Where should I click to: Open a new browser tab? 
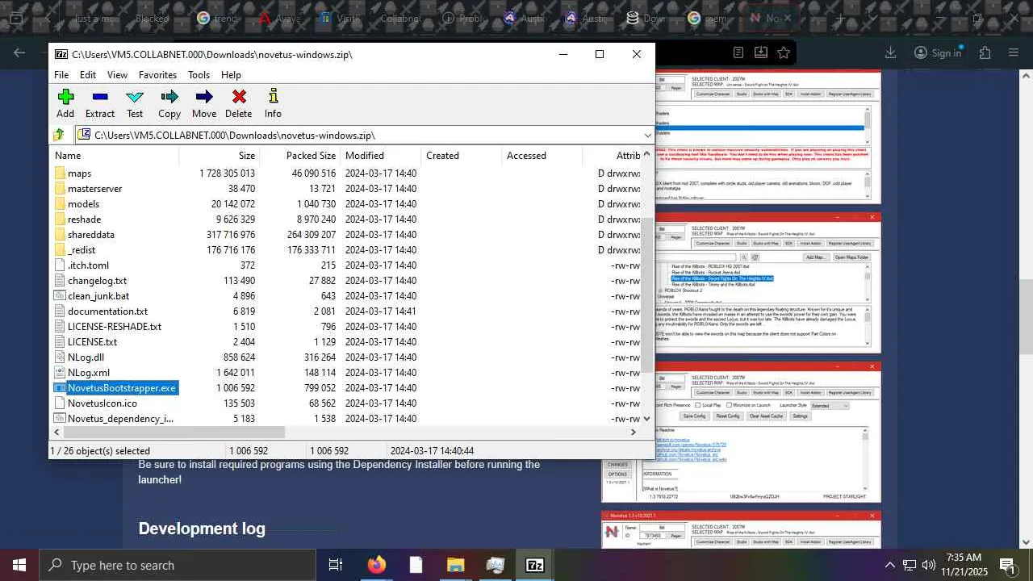tap(840, 18)
